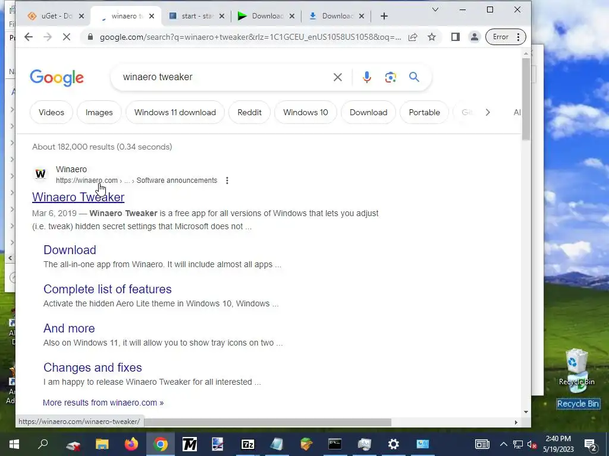
Task: Start a voice search with microphone
Action: pos(366,77)
